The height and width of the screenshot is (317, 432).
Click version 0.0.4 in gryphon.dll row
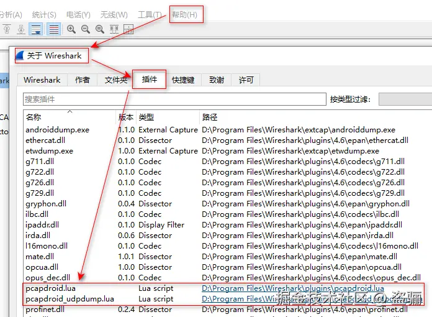tap(127, 204)
